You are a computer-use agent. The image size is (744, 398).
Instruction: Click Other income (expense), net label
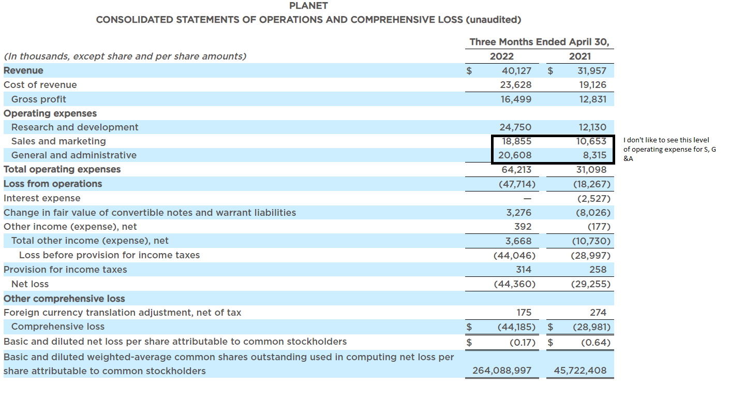point(70,227)
